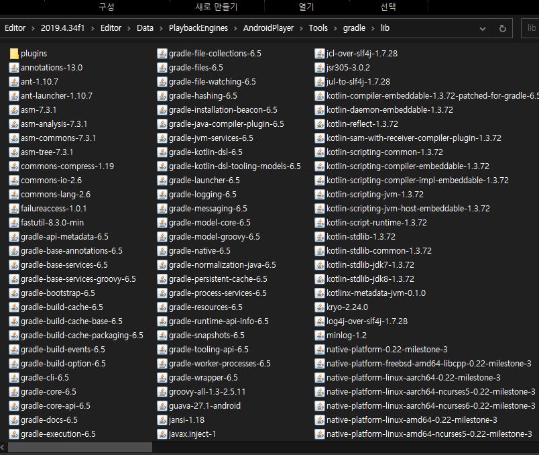The height and width of the screenshot is (455, 539).
Task: Select the gradle-docs-6.5 jar icon
Action: tap(14, 420)
